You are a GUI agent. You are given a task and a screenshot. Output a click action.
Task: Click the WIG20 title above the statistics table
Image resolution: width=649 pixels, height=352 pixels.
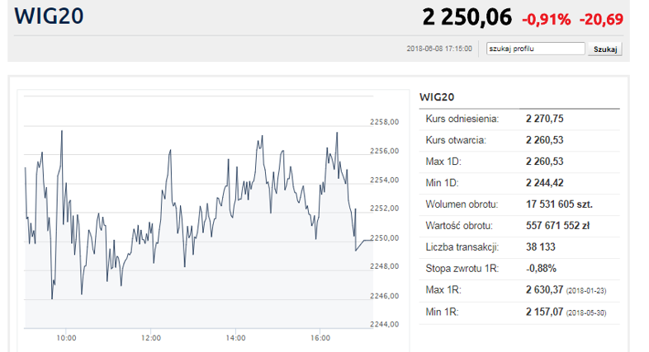pyautogui.click(x=437, y=97)
